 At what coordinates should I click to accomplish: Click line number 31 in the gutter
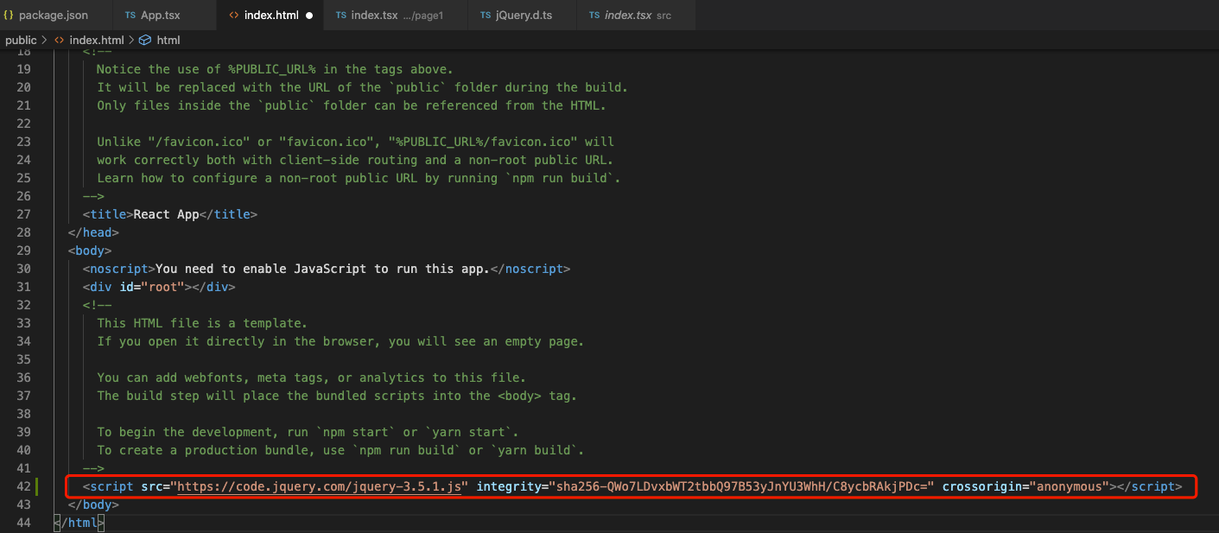tap(23, 287)
